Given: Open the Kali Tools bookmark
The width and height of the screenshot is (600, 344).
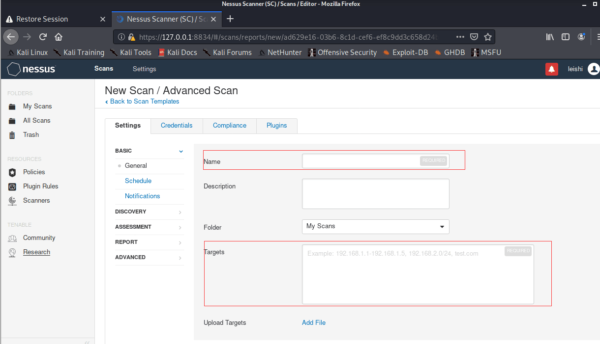Looking at the screenshot, I should 130,53.
